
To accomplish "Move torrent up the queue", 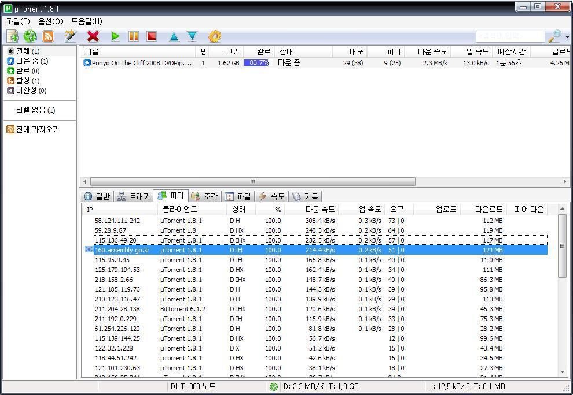I will (x=174, y=36).
